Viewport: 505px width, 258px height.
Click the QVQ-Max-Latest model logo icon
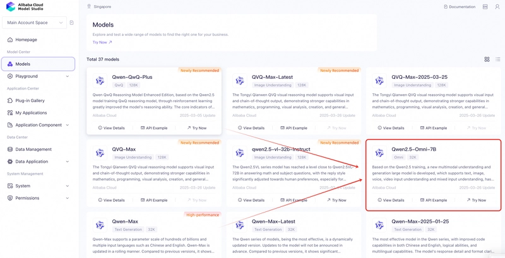click(240, 81)
